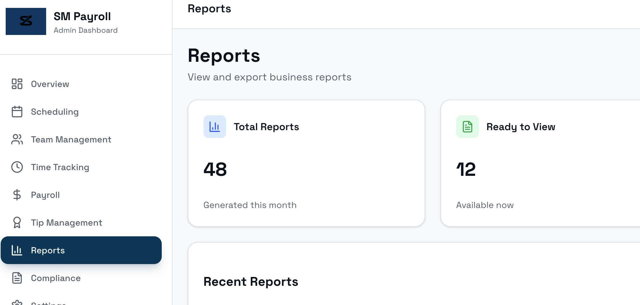Click the Team Management people icon
Viewport: 640px width, 305px height.
[x=17, y=139]
